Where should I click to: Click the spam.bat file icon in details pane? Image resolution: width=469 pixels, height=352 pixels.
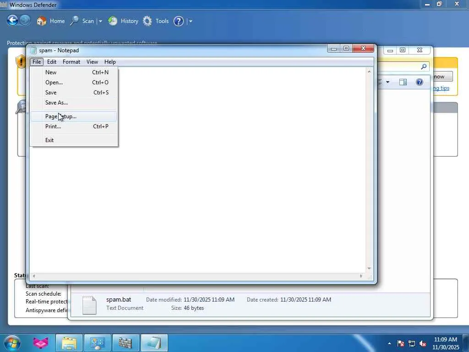(89, 305)
